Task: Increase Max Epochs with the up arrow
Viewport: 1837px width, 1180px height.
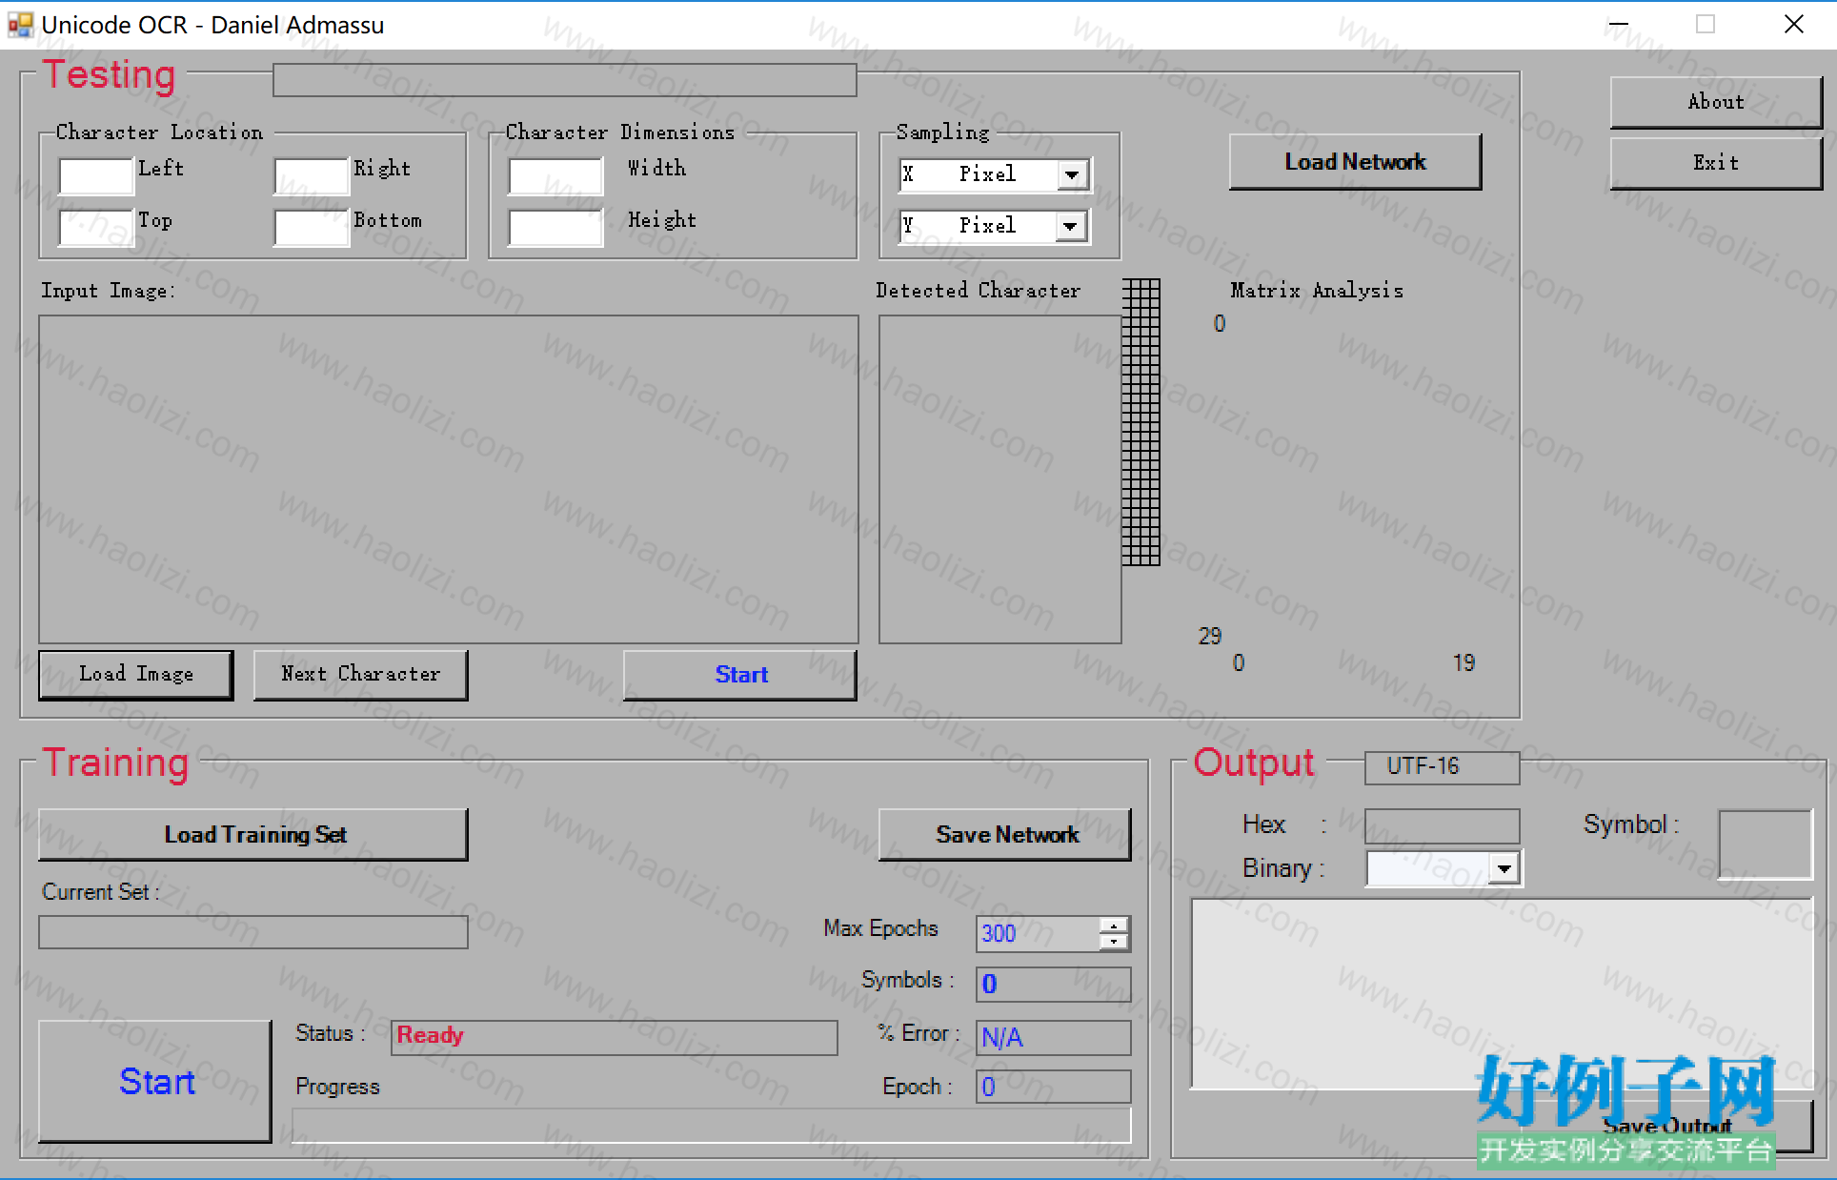Action: coord(1113,925)
